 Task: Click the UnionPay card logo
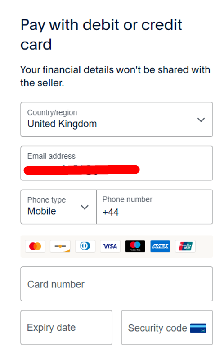(x=185, y=246)
